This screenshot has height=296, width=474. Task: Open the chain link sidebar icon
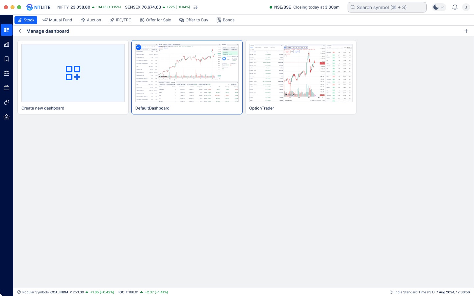coord(7,102)
